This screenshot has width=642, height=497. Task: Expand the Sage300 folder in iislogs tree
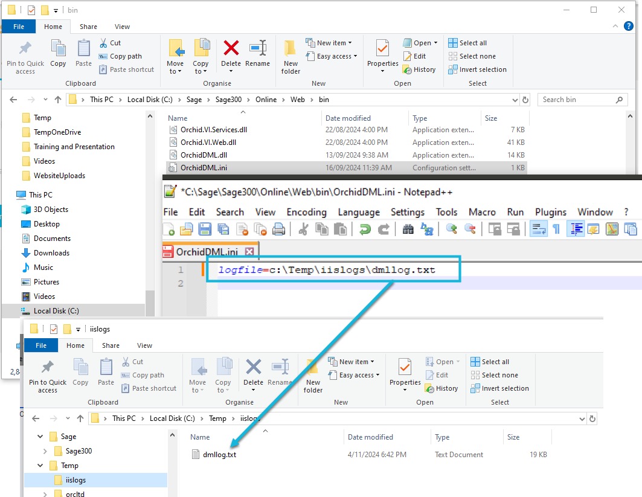click(45, 451)
